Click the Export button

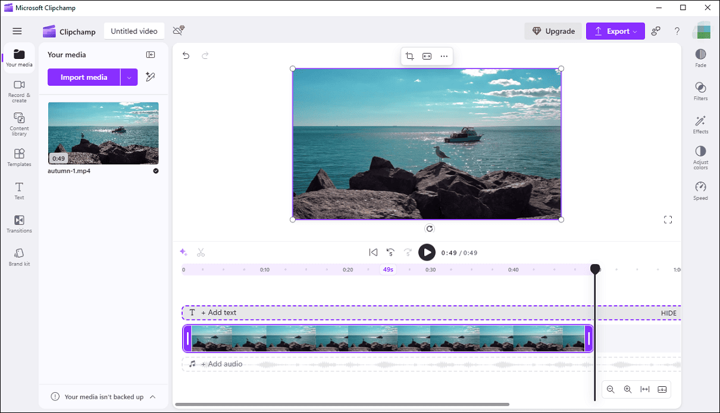click(x=615, y=32)
